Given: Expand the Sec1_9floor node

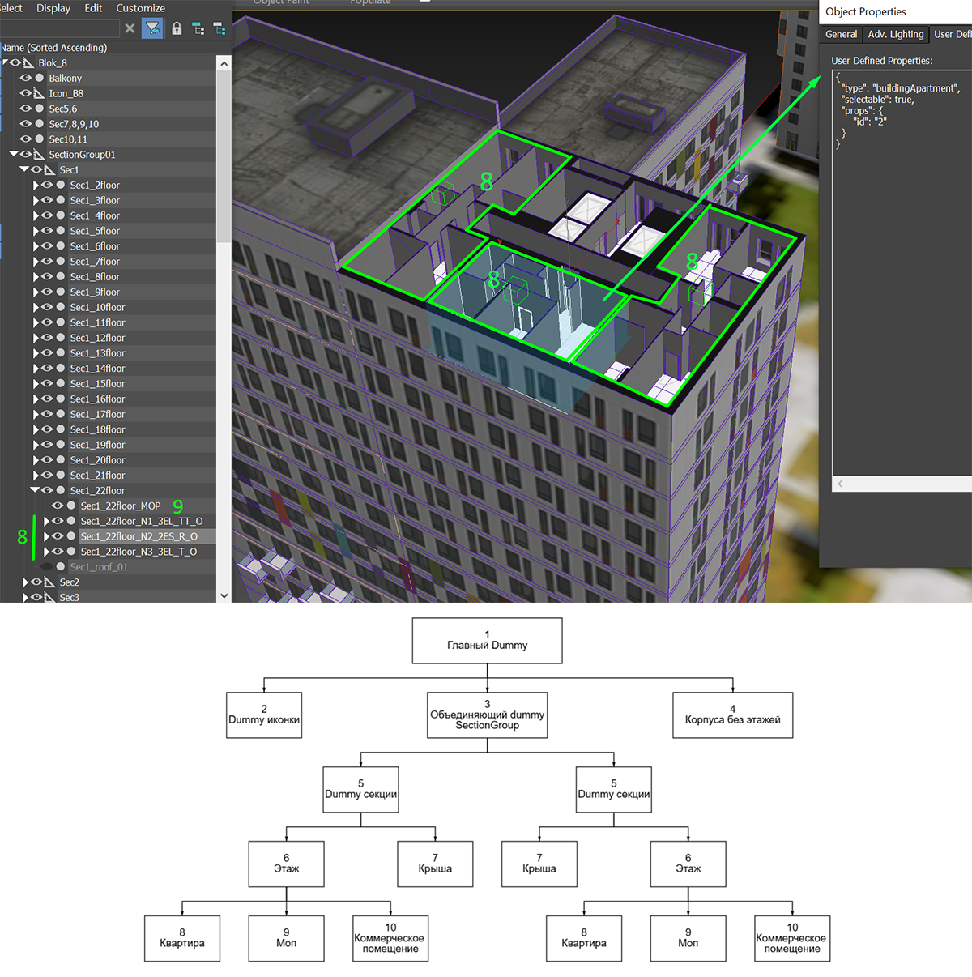Looking at the screenshot, I should 36,292.
